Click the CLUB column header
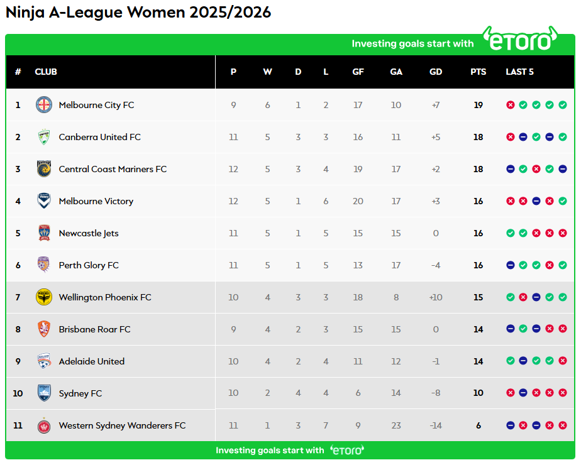 point(46,72)
